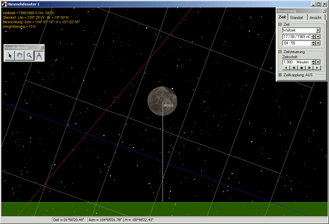Viewport: 329px width, 224px height.
Task: Select the compass angle measurement tool
Action: (x=39, y=56)
